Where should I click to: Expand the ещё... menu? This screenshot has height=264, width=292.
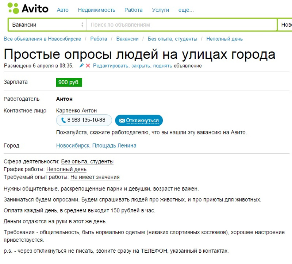point(186,10)
